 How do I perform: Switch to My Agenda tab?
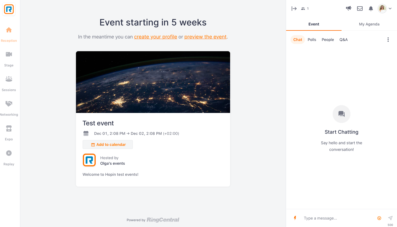[x=369, y=24]
